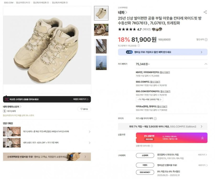Click the lens icon on similar-style banner
Image resolution: width=215 pixels, height=179 pixels.
[x=7, y=99]
